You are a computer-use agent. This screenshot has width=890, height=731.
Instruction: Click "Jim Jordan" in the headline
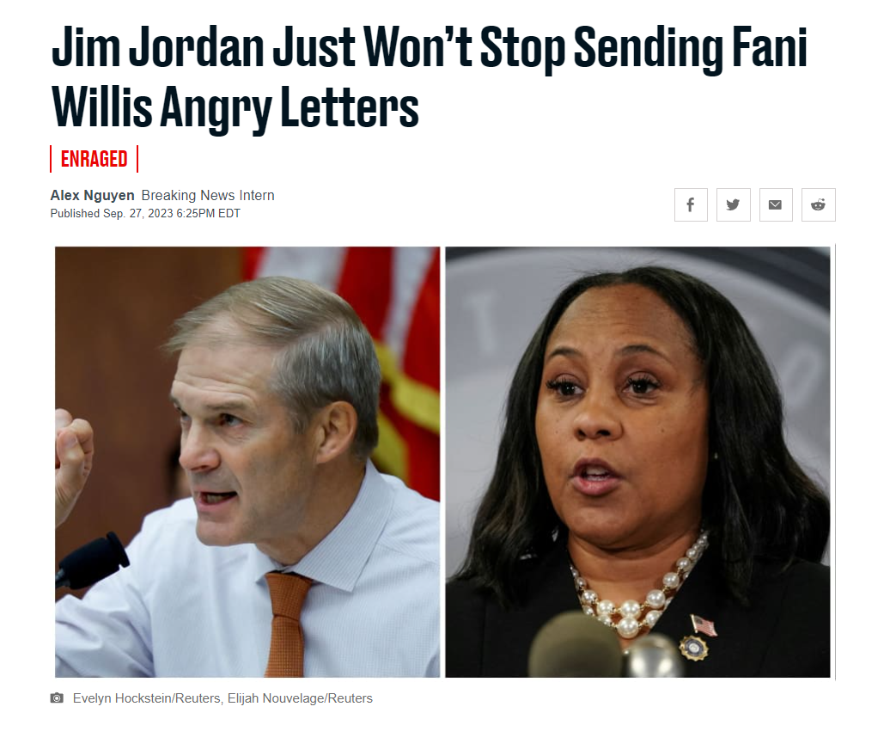(158, 48)
